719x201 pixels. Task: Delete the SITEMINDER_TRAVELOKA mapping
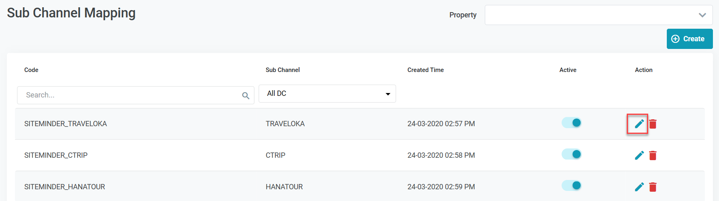tap(653, 124)
